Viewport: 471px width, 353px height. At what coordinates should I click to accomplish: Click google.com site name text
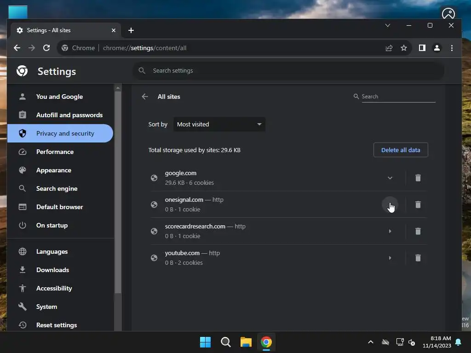click(x=180, y=173)
